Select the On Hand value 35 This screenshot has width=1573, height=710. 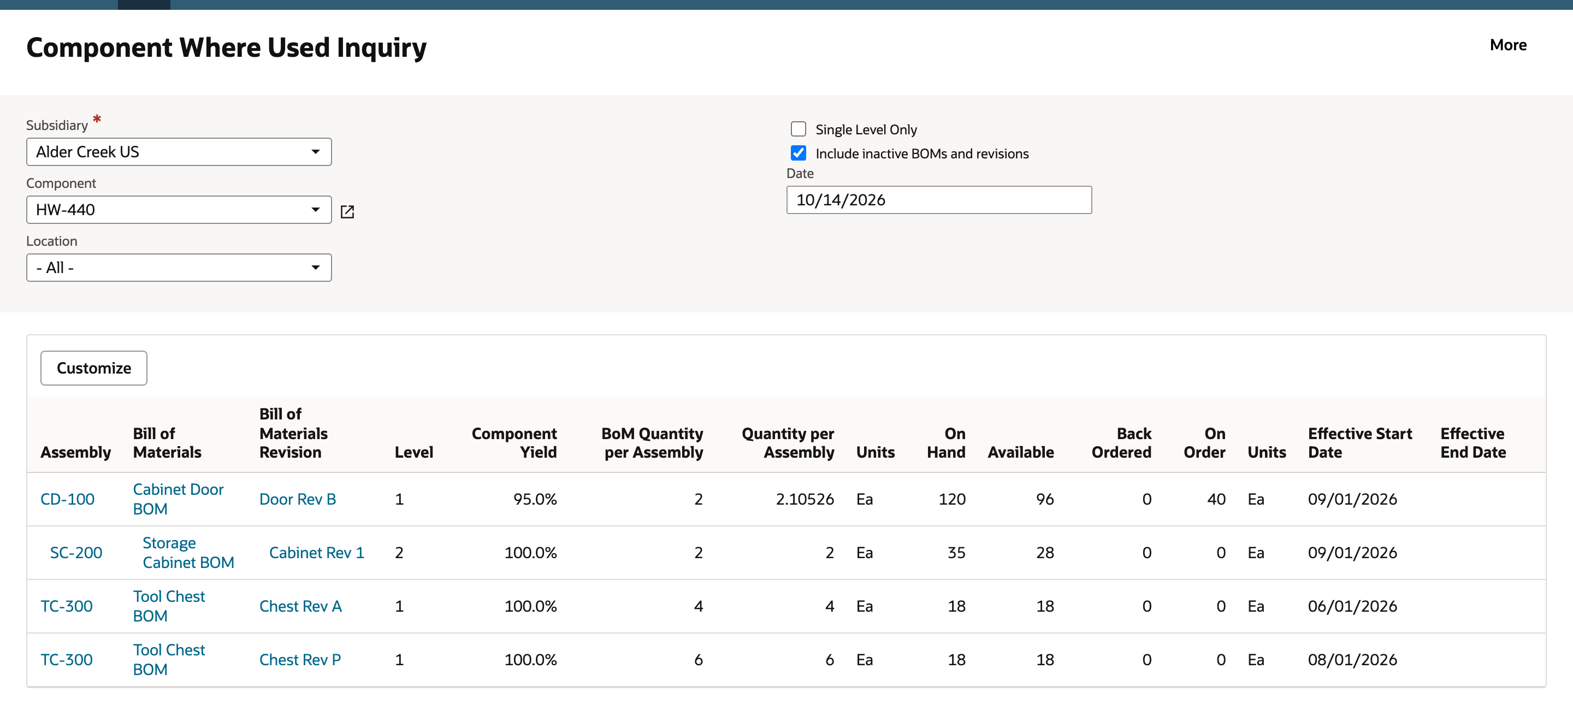[x=956, y=553]
